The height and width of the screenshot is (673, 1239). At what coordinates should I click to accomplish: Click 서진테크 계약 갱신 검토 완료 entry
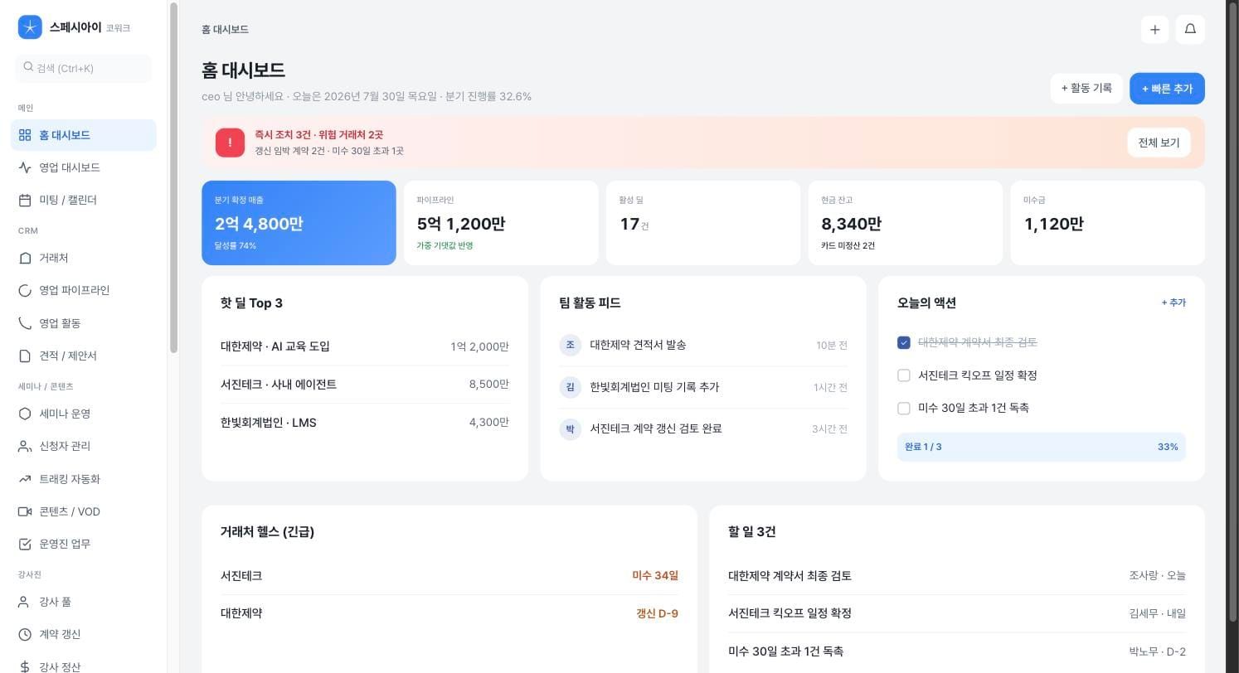[703, 428]
